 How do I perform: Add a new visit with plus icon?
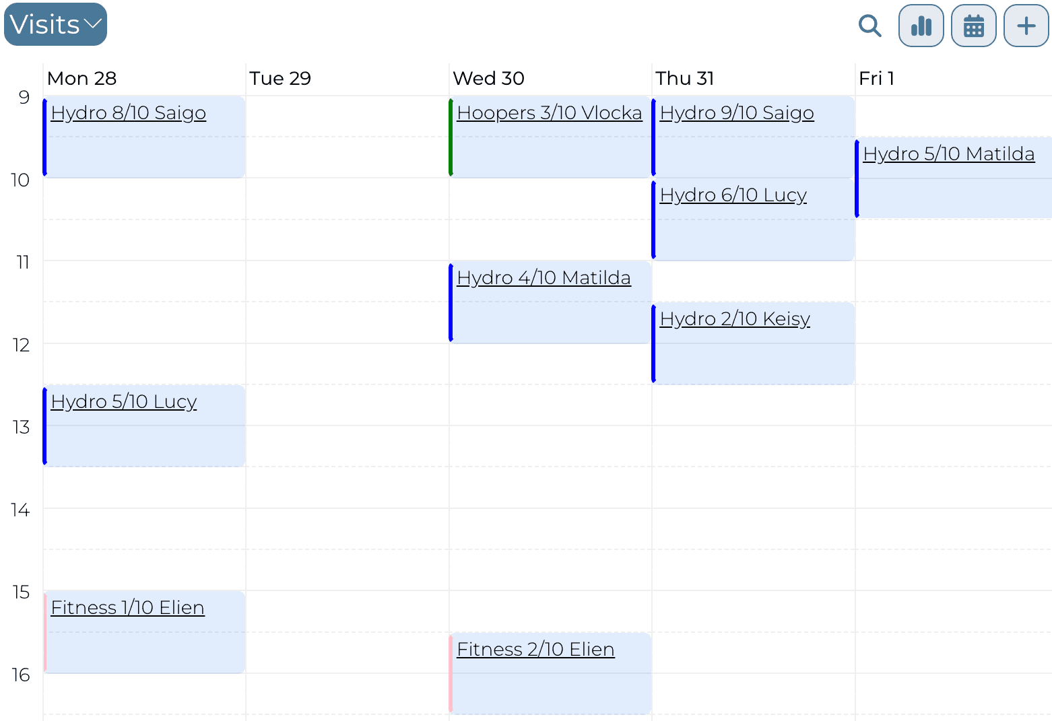tap(1026, 26)
